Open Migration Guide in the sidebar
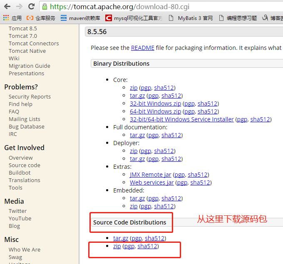Screen dimensions: 283x264 [x=29, y=66]
